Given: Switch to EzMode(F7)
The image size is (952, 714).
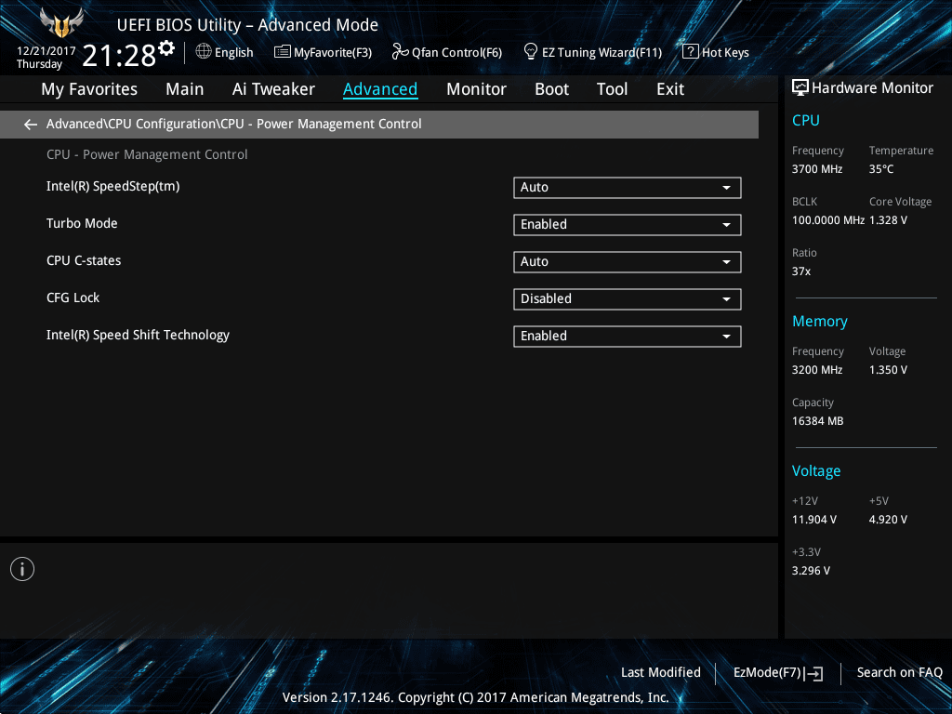Looking at the screenshot, I should coord(778,673).
